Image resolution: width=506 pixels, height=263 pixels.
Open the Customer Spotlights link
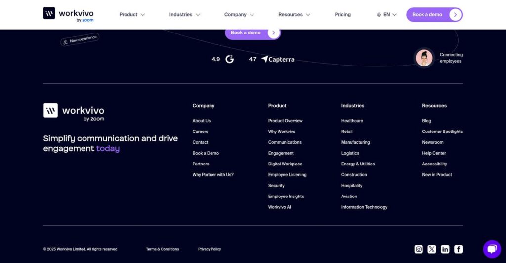pos(442,131)
